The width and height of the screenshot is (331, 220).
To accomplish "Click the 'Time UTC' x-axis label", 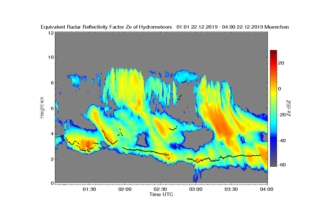I will [x=161, y=194].
